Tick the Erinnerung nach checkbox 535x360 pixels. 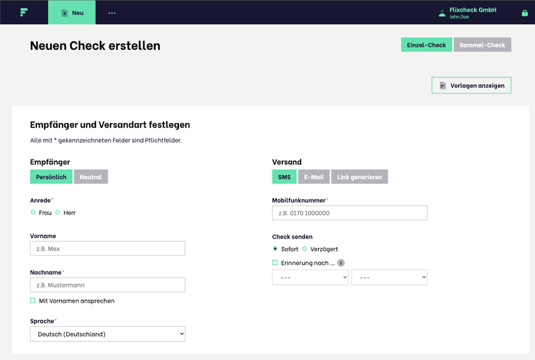coord(275,263)
